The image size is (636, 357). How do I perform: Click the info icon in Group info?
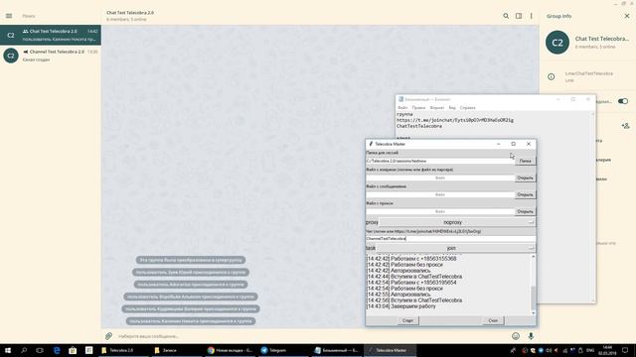tap(552, 76)
